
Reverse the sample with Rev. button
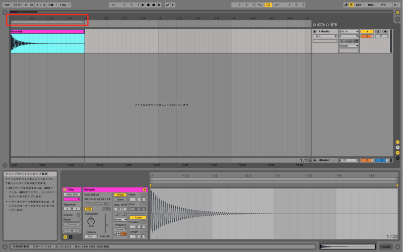(x=106, y=204)
